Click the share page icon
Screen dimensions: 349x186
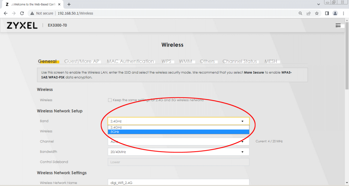pyautogui.click(x=308, y=13)
